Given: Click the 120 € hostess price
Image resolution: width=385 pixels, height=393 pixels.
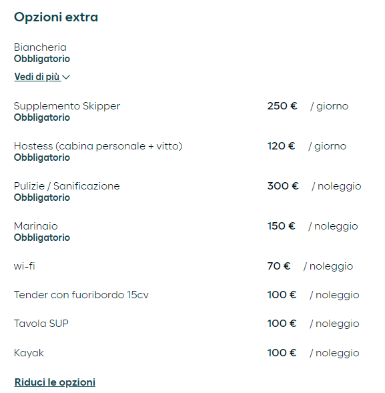Looking at the screenshot, I should click(281, 146).
